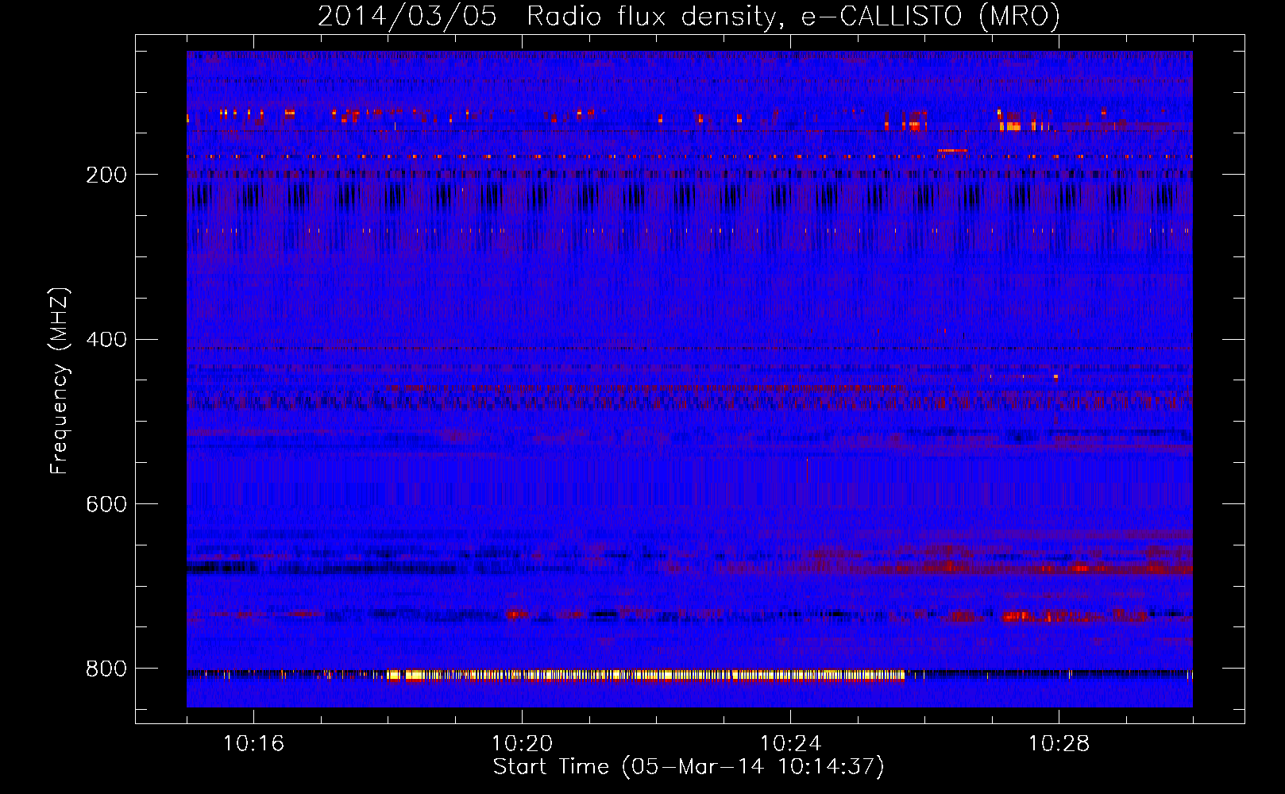This screenshot has width=1285, height=794.
Task: Click the 10:16 time tick label
Action: pyautogui.click(x=253, y=744)
